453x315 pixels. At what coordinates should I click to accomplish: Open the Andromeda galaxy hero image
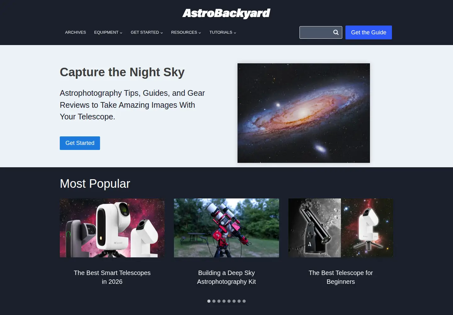(304, 113)
